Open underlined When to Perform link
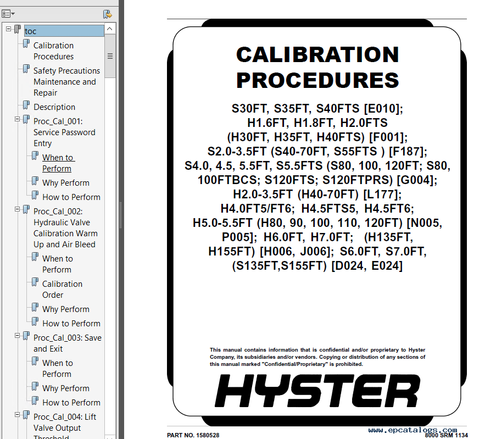 [58, 163]
